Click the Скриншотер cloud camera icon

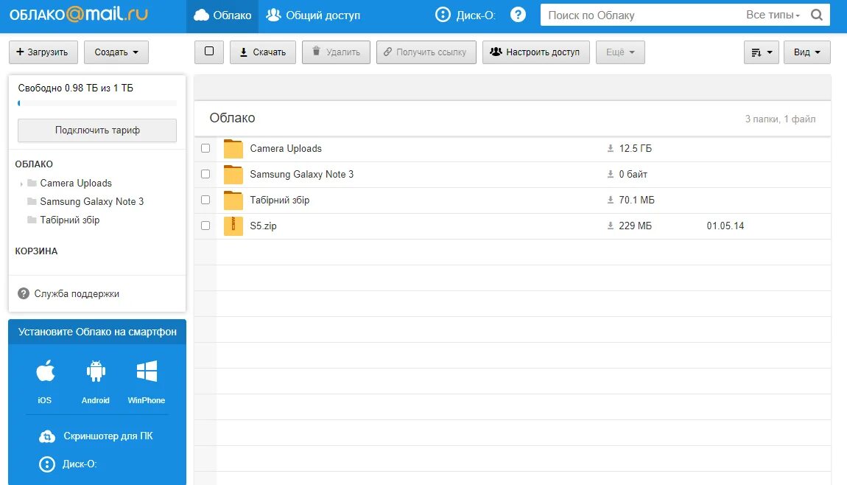[47, 436]
